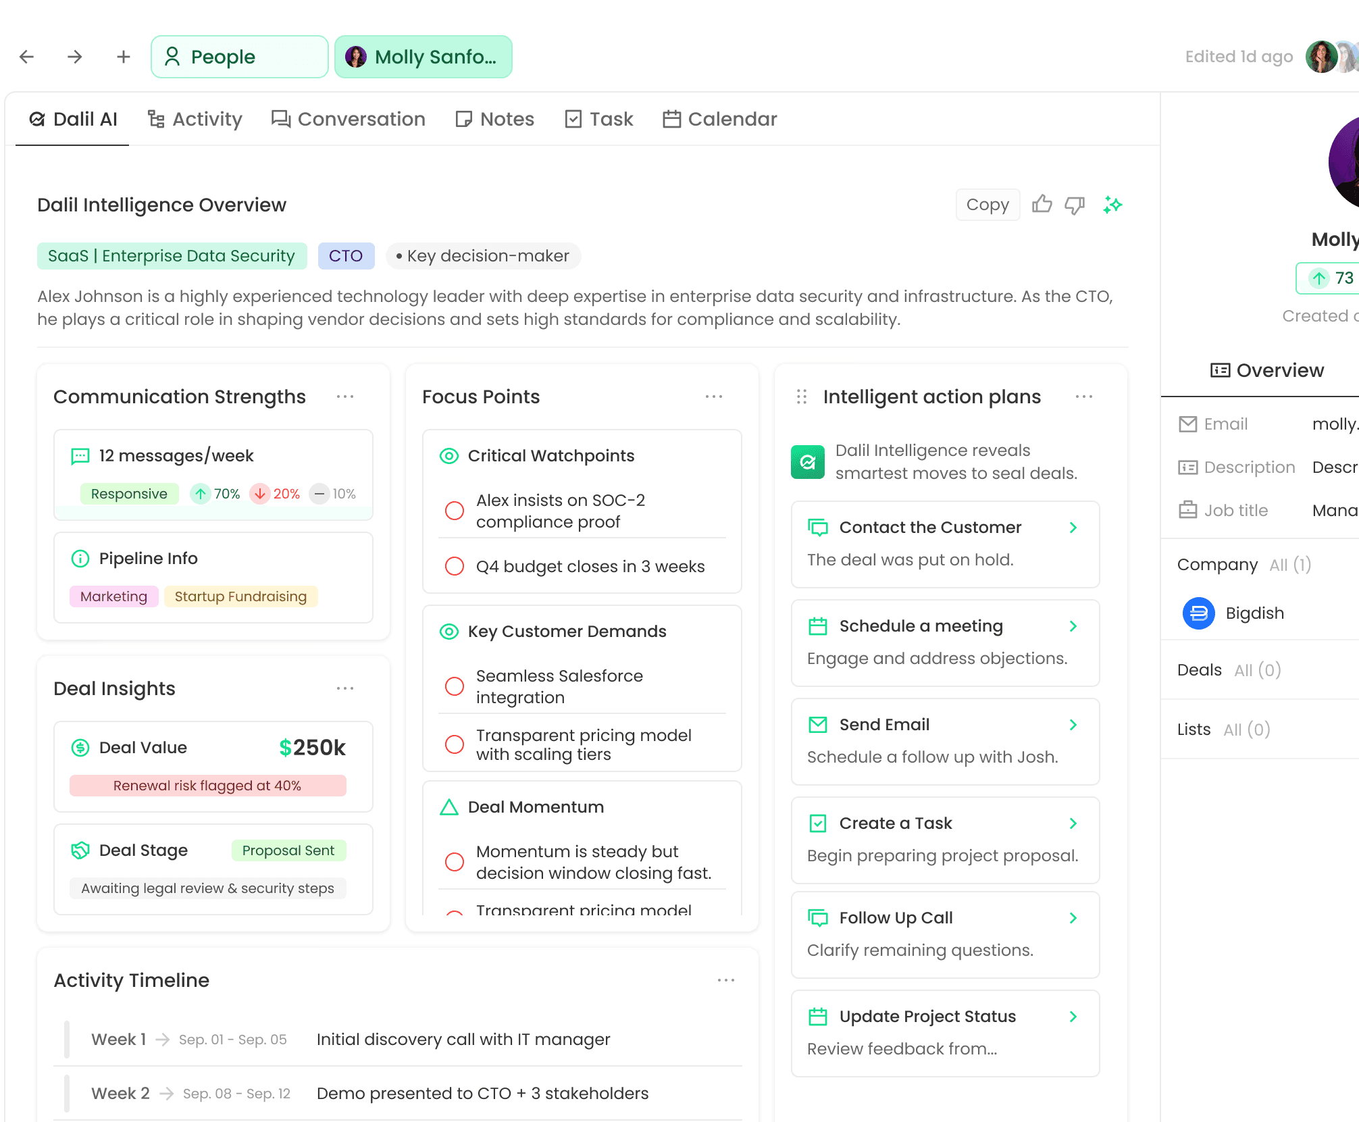Image resolution: width=1359 pixels, height=1122 pixels.
Task: Mark Q4 budget closes item as done
Action: (x=455, y=566)
